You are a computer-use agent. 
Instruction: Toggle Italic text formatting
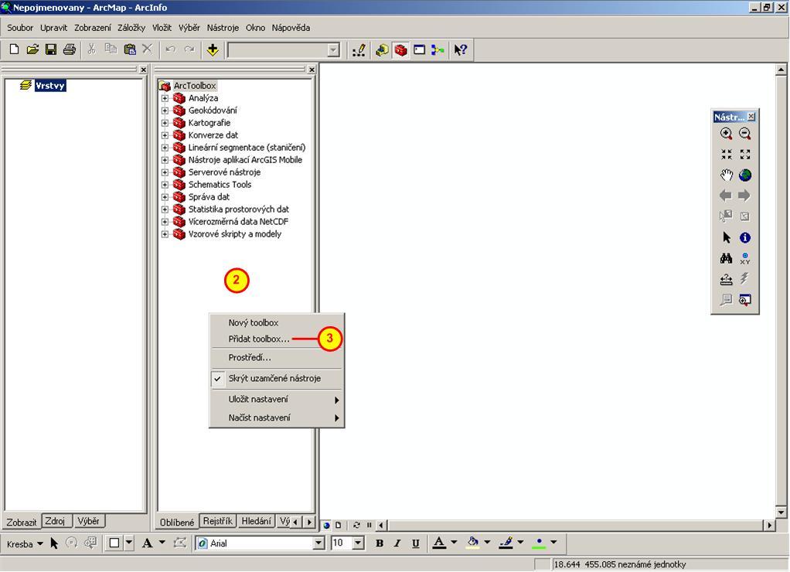[x=397, y=543]
